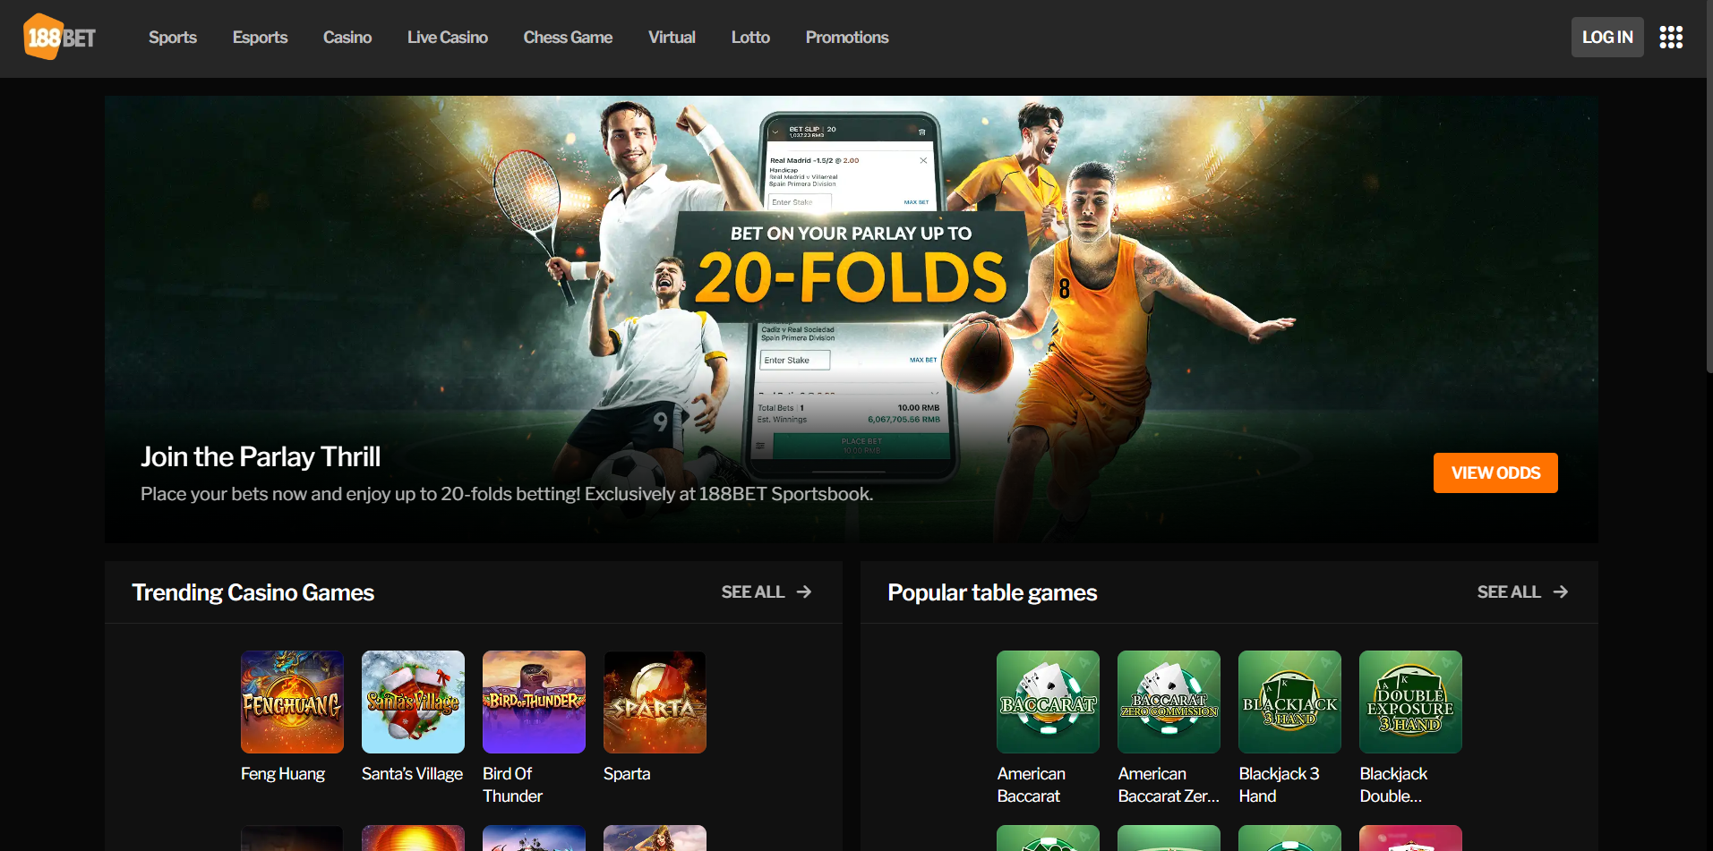Go to the Casino section
Screen dimensions: 1713x851
click(x=347, y=38)
